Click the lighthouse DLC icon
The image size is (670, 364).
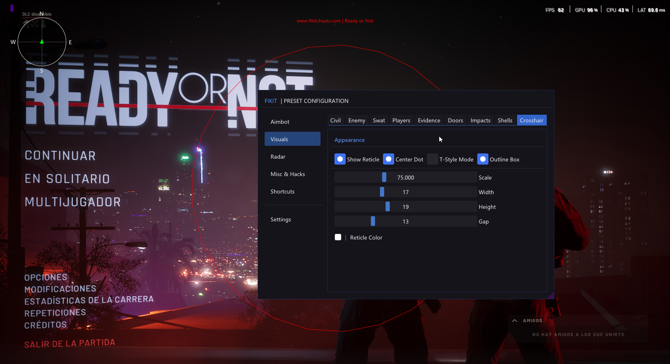(43, 23)
